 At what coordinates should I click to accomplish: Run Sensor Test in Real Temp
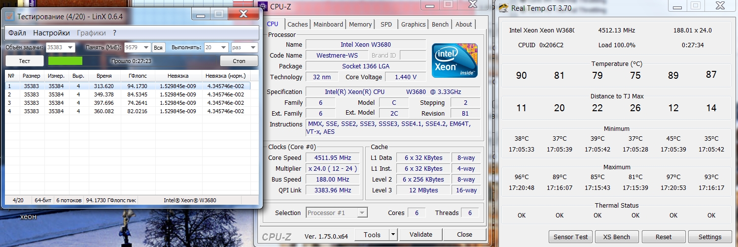[x=570, y=237]
